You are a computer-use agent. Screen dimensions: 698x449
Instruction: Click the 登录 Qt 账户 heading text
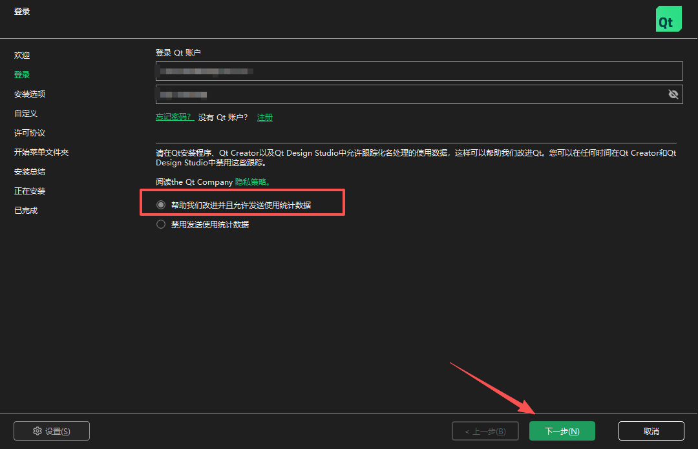coord(178,52)
